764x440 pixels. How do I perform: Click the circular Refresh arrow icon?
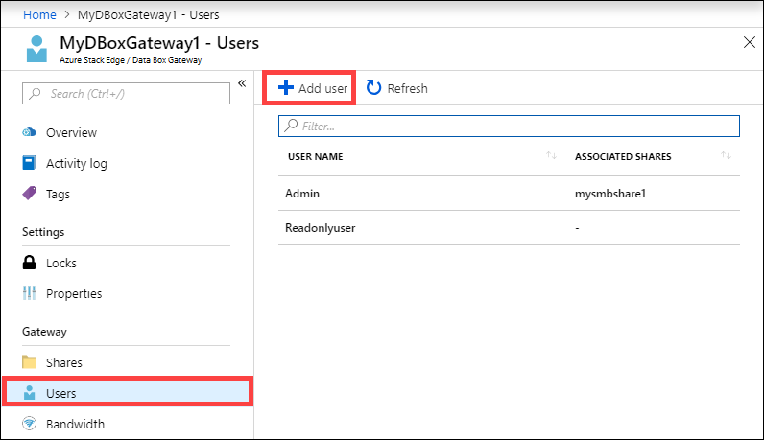click(x=373, y=87)
